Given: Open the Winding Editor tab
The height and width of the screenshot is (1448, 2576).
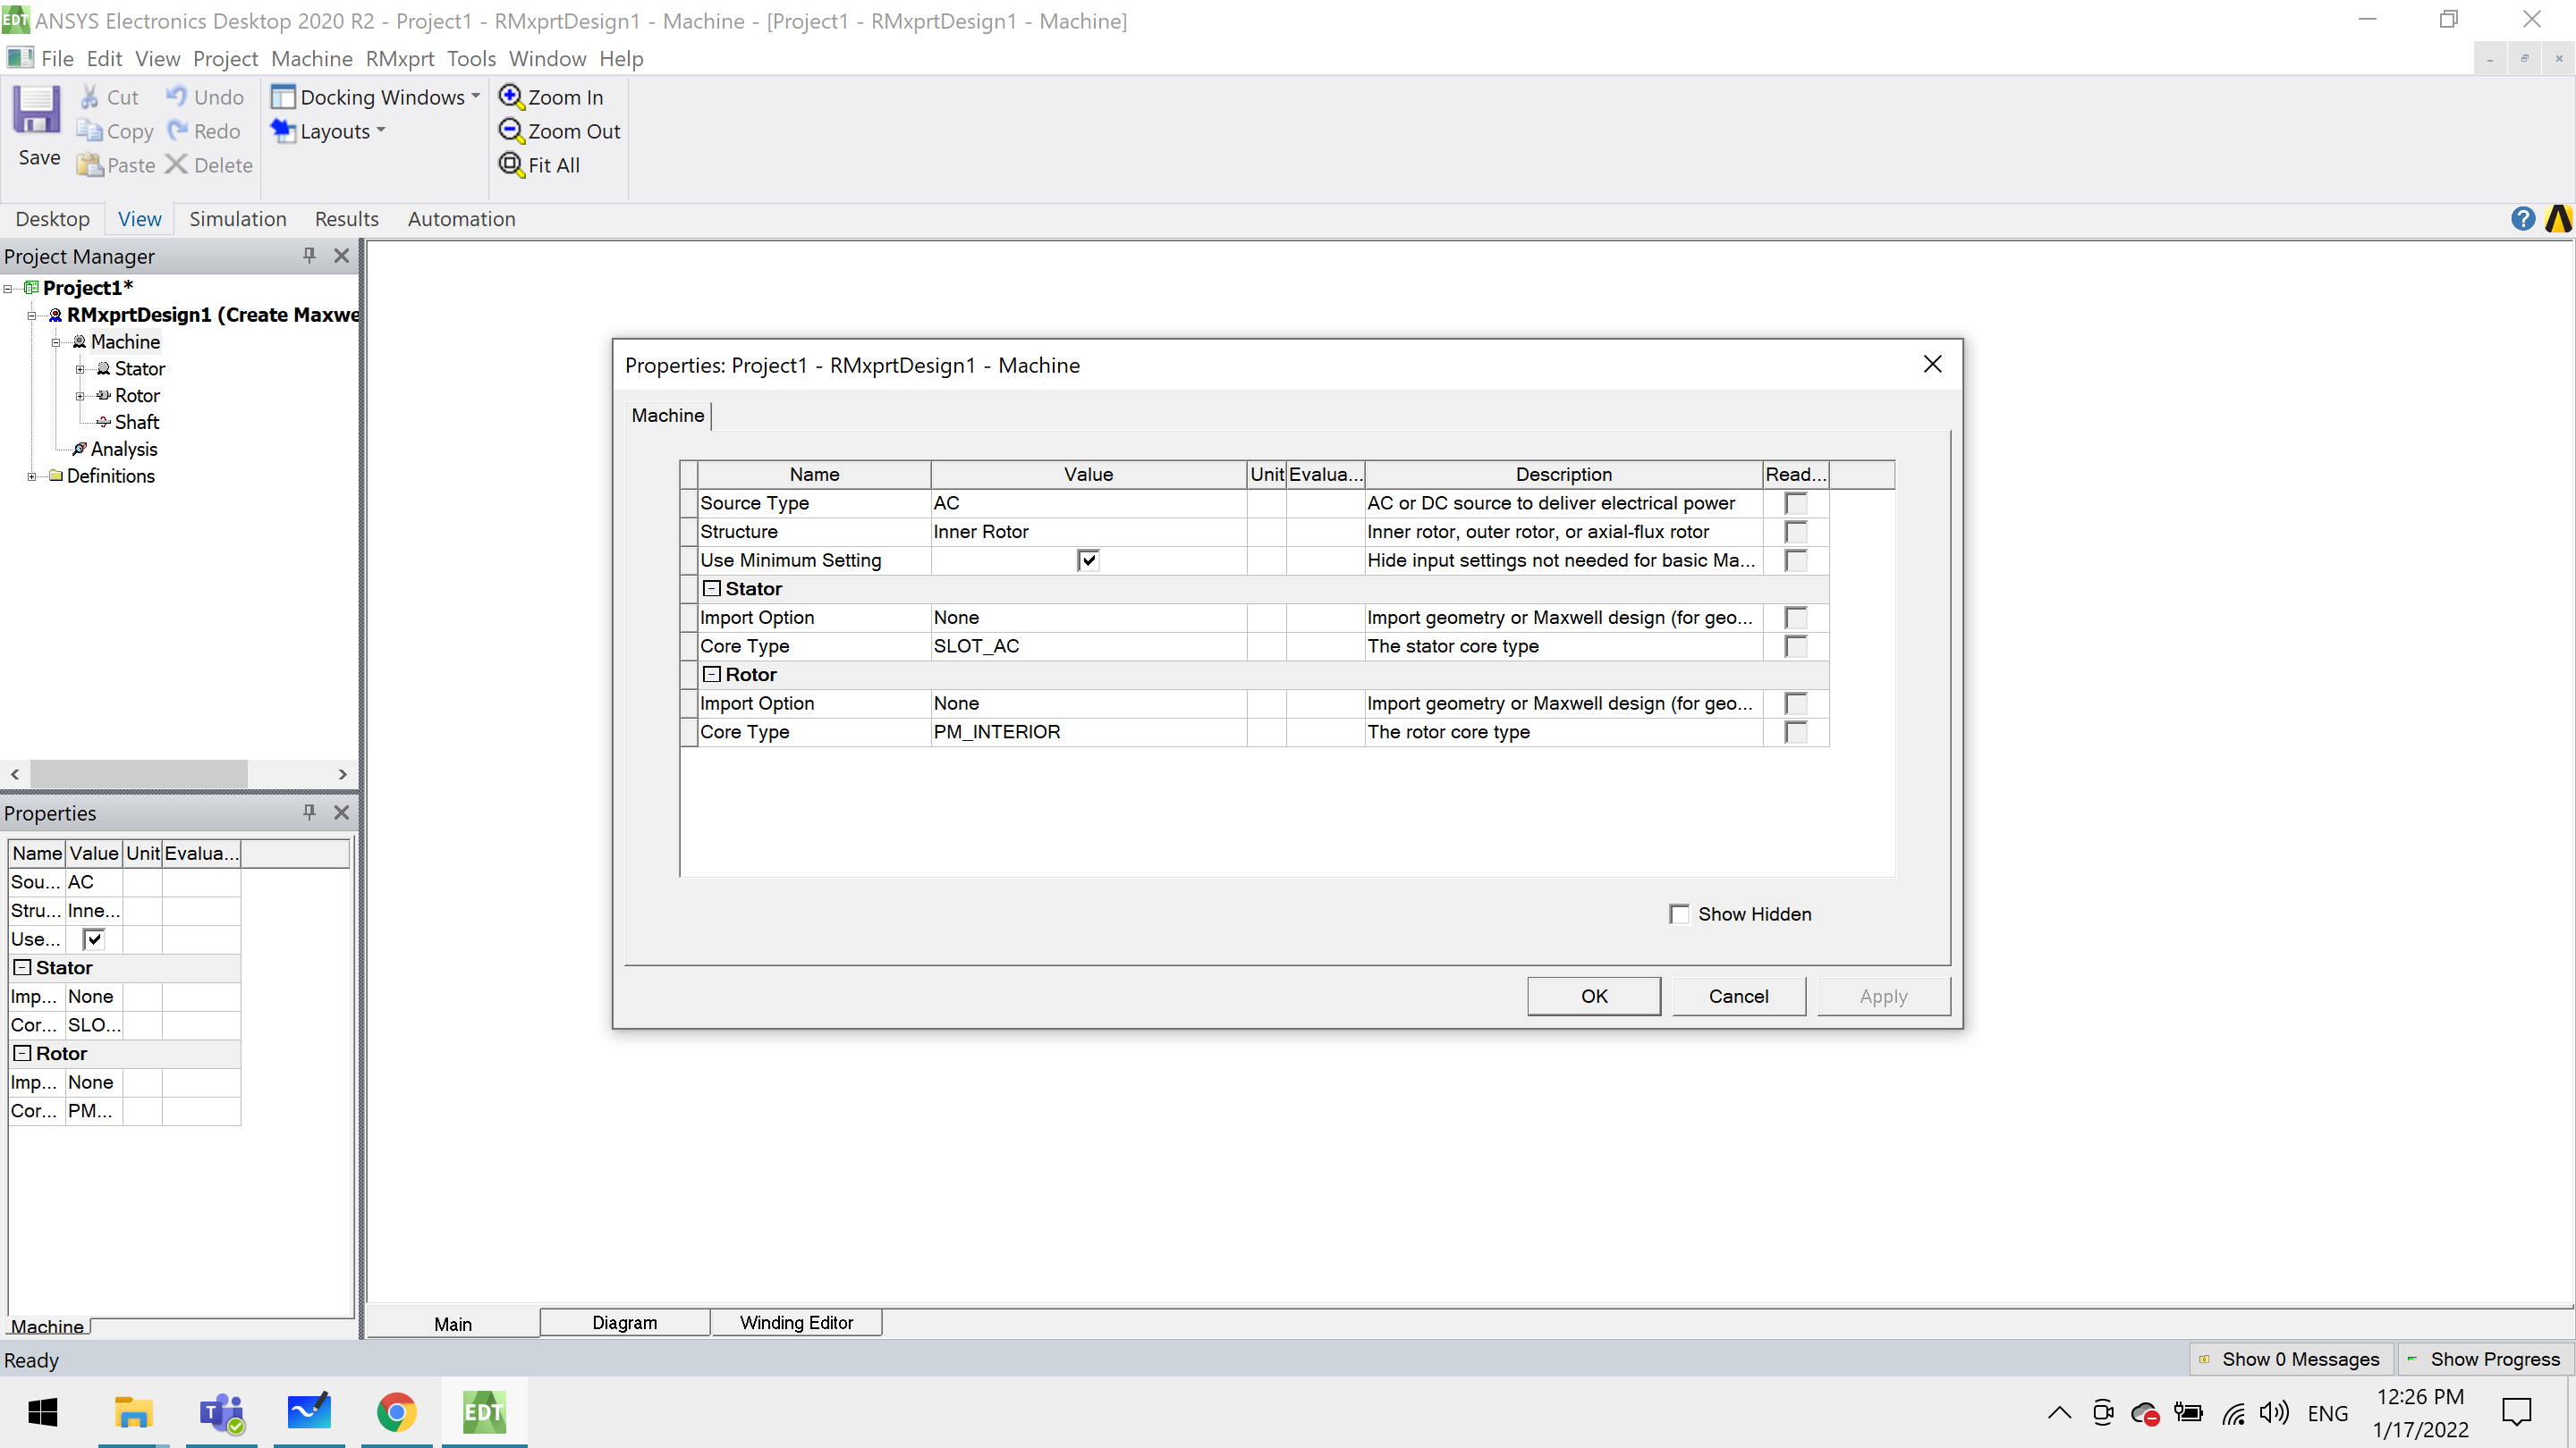Looking at the screenshot, I should pyautogui.click(x=796, y=1322).
